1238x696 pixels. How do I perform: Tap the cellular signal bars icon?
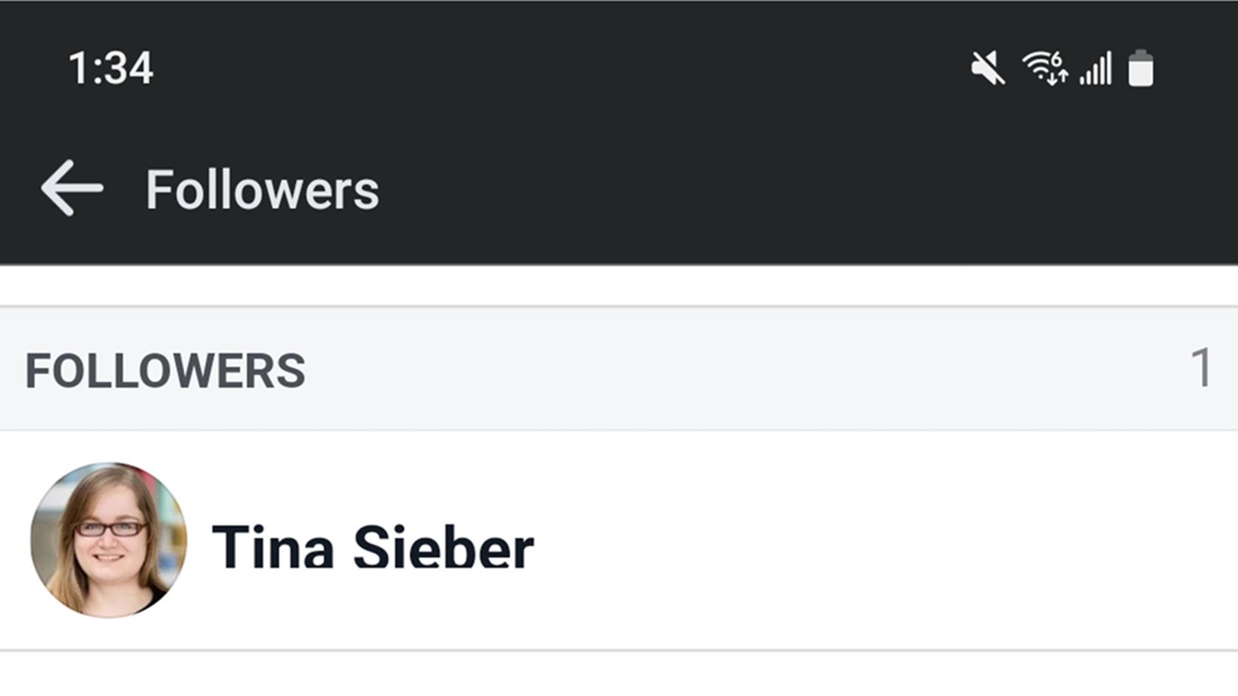click(1096, 68)
